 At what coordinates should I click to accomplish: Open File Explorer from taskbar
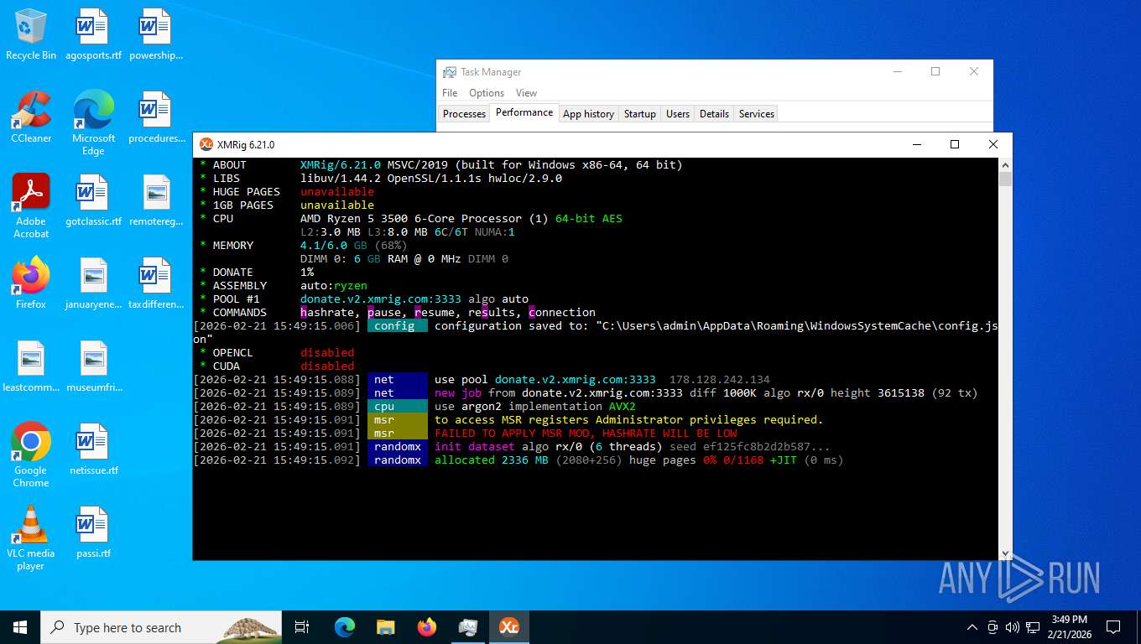point(385,627)
